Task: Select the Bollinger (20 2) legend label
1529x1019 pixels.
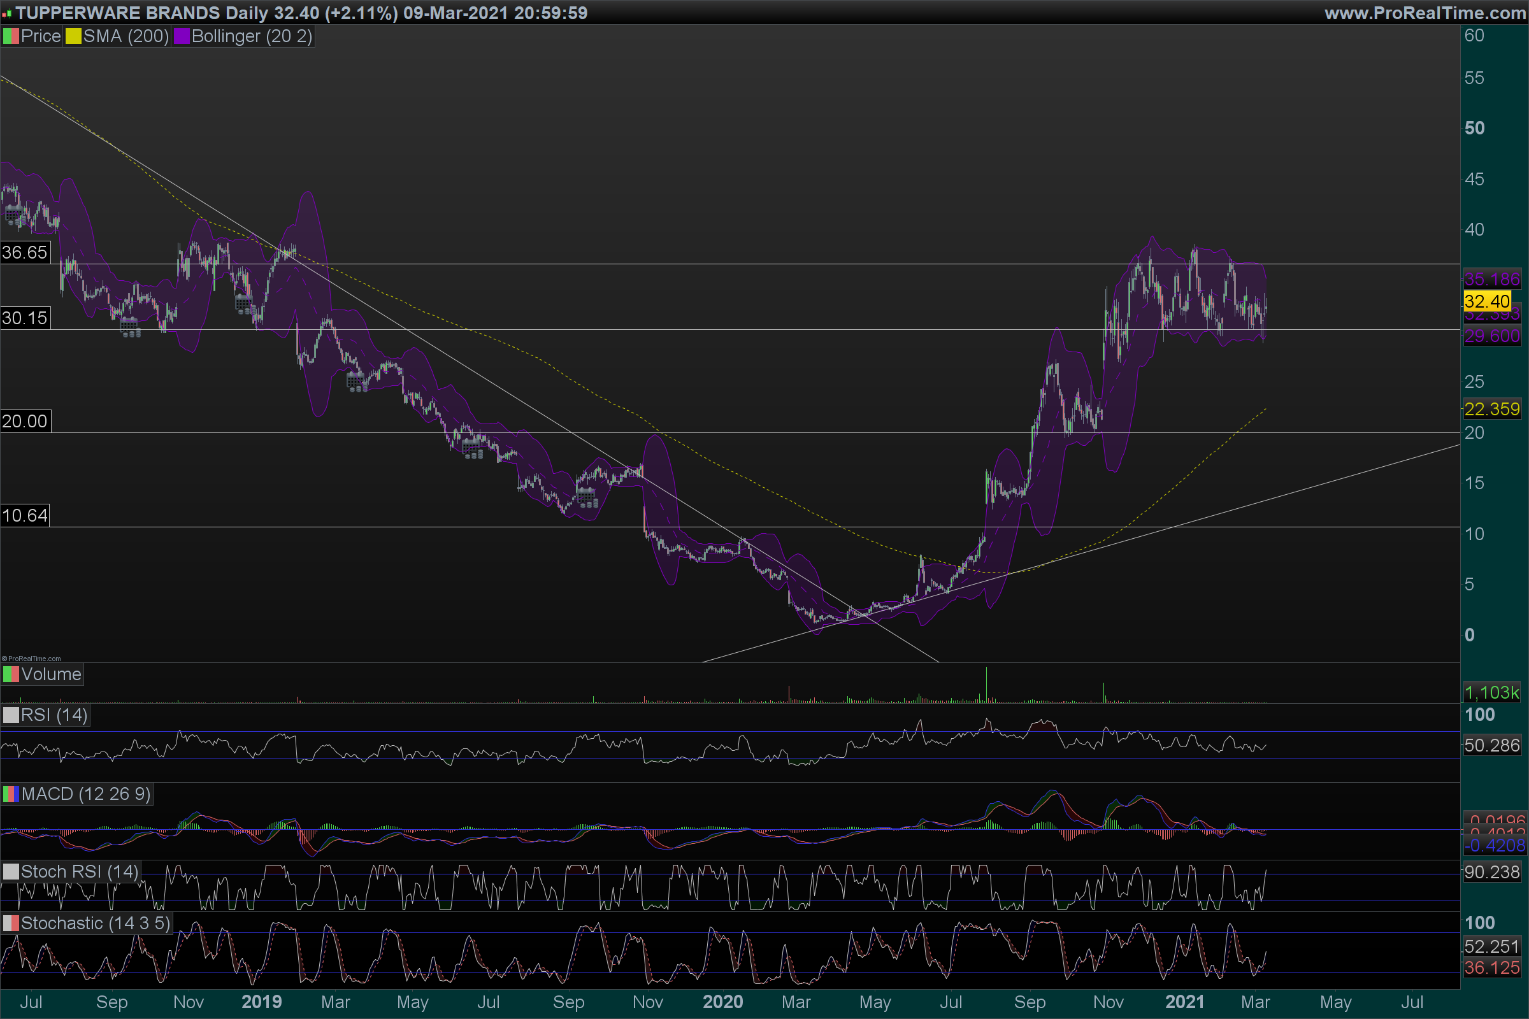Action: pos(252,36)
